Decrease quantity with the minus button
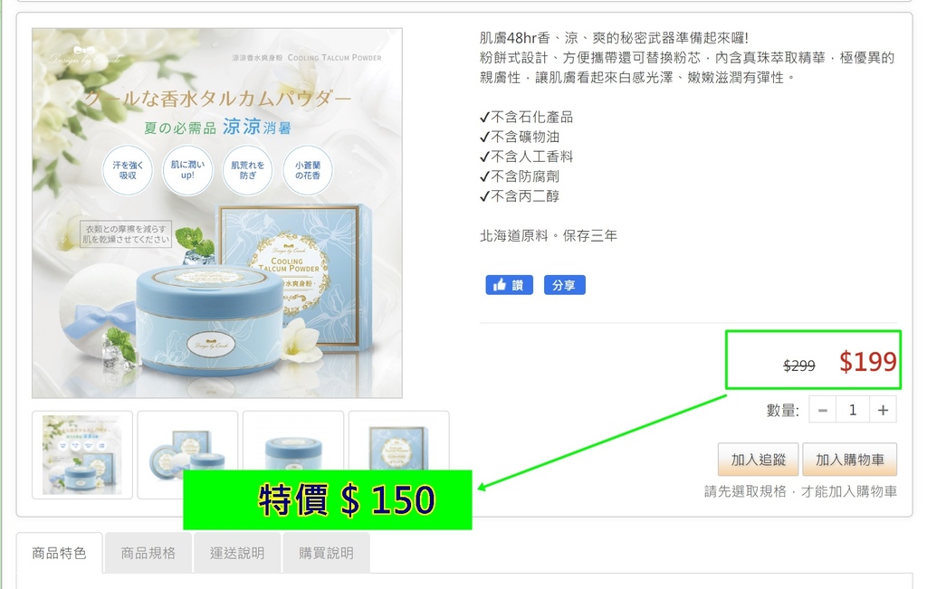The width and height of the screenshot is (927, 589). (822, 410)
